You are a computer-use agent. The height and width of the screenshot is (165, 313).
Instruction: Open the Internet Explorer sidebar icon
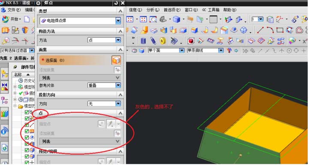(4, 148)
